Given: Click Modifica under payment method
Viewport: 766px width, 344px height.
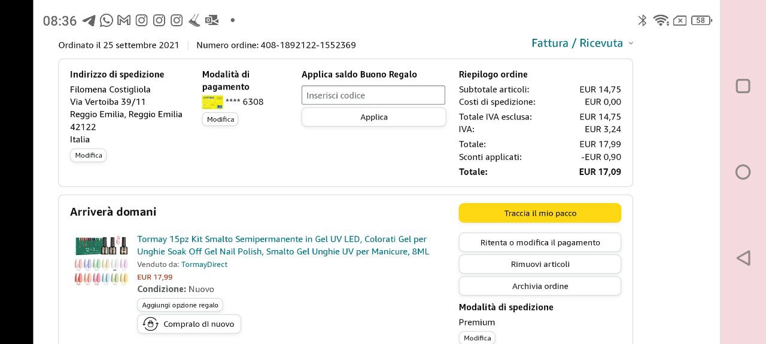Looking at the screenshot, I should (220, 119).
